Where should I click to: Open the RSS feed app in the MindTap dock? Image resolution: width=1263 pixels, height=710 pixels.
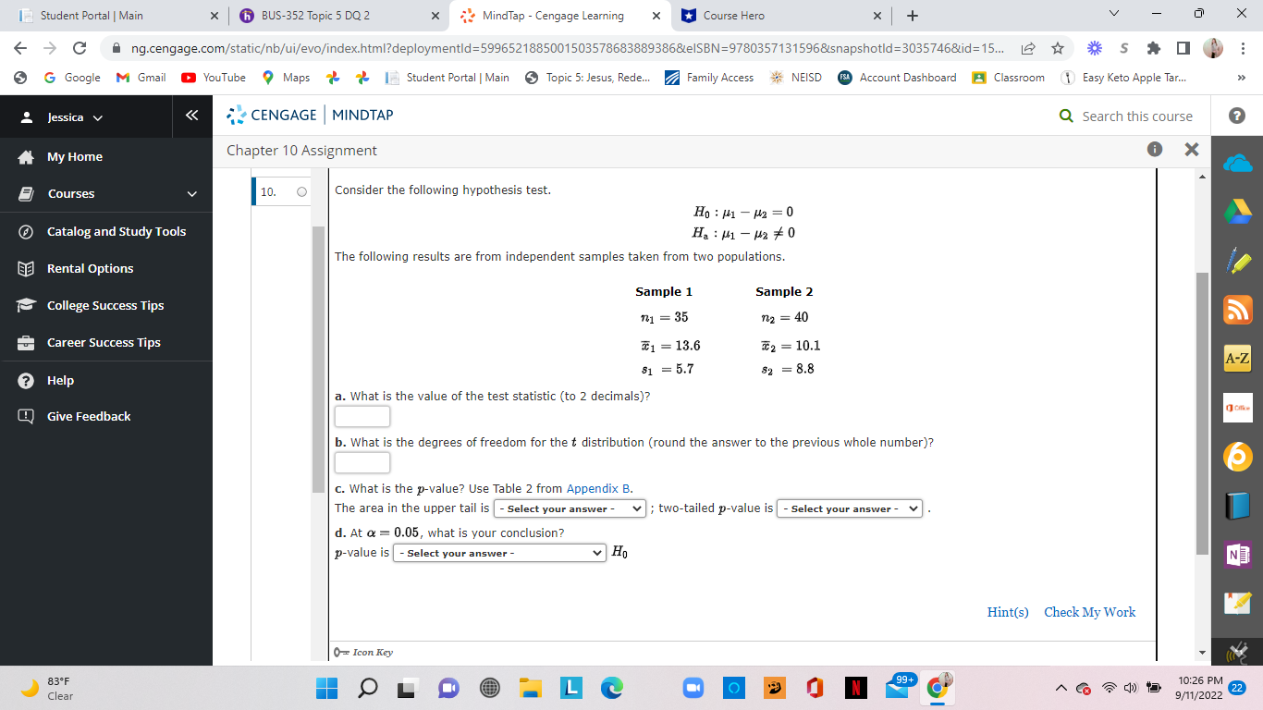tap(1237, 310)
